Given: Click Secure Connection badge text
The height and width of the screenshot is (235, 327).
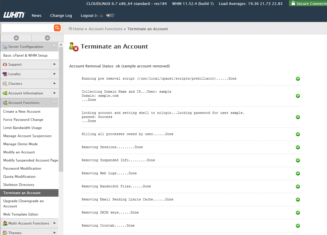Looking at the screenshot, I should 312,3.
